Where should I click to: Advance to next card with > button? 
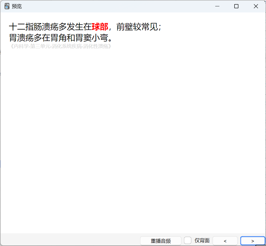point(252,241)
